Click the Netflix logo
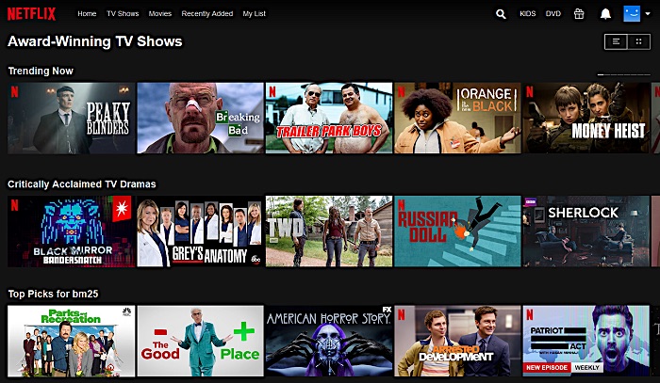Screen dimensions: 660x383 31,14
